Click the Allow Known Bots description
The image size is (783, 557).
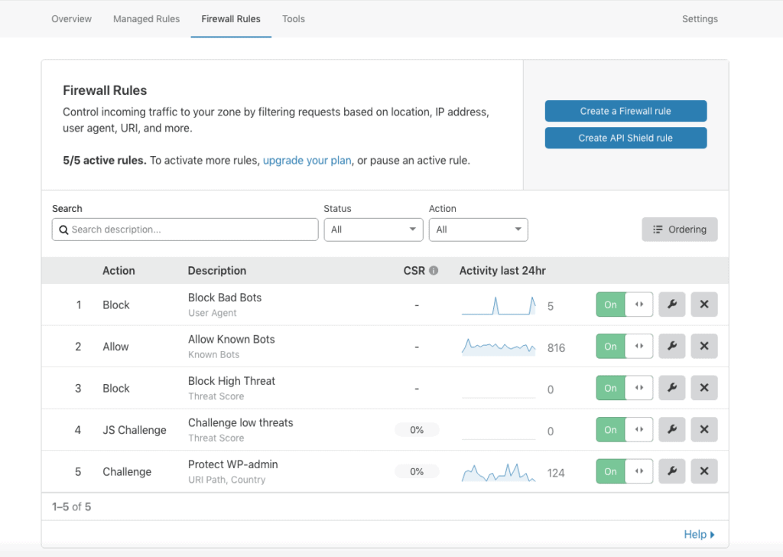pyautogui.click(x=231, y=339)
